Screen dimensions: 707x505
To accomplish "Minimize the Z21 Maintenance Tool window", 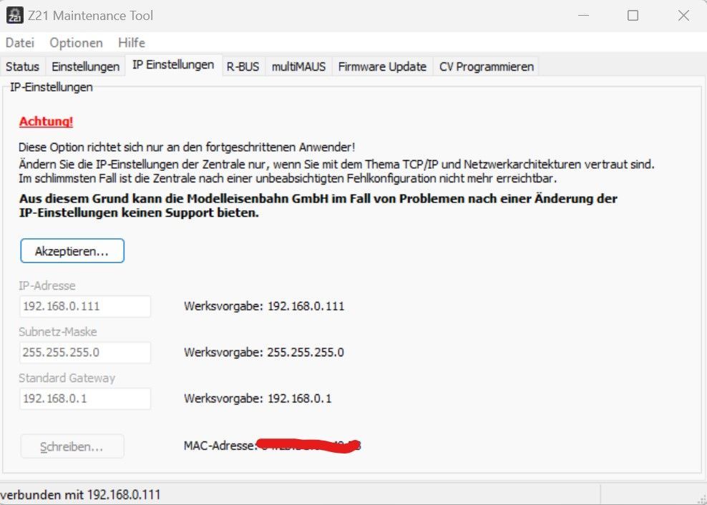I will pos(583,15).
